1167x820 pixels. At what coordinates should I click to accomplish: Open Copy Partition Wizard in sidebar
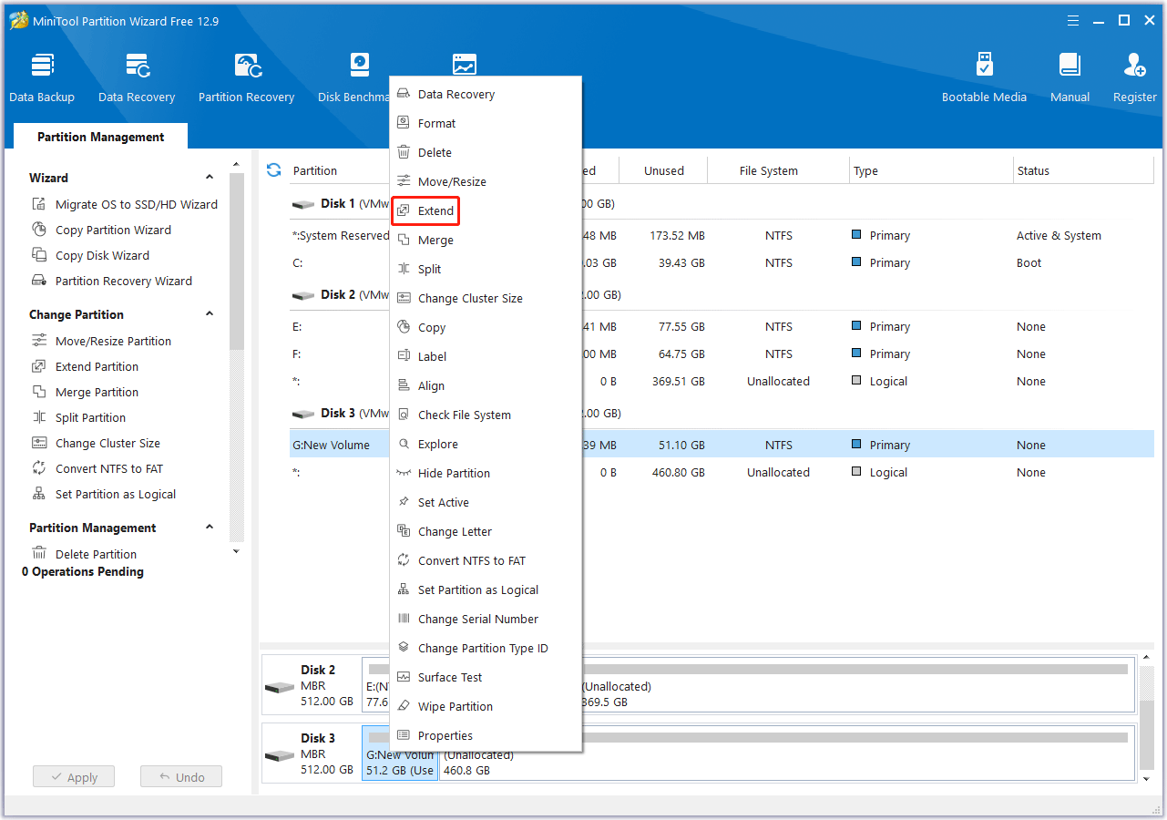tap(101, 230)
